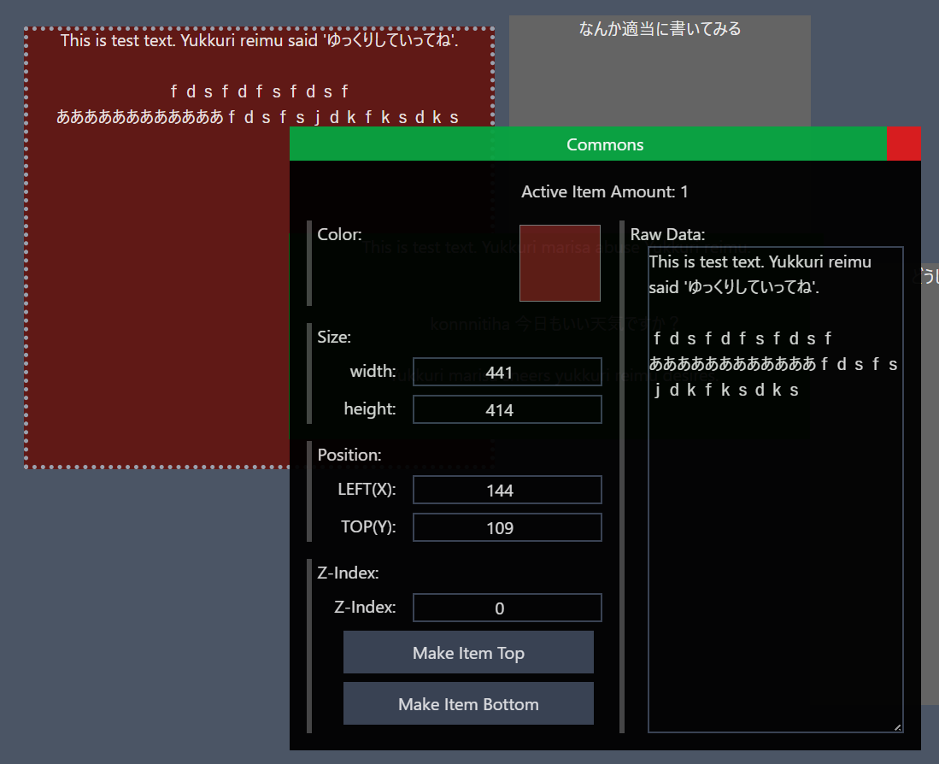Click the Position: section heading
This screenshot has height=764, width=939.
pos(349,455)
